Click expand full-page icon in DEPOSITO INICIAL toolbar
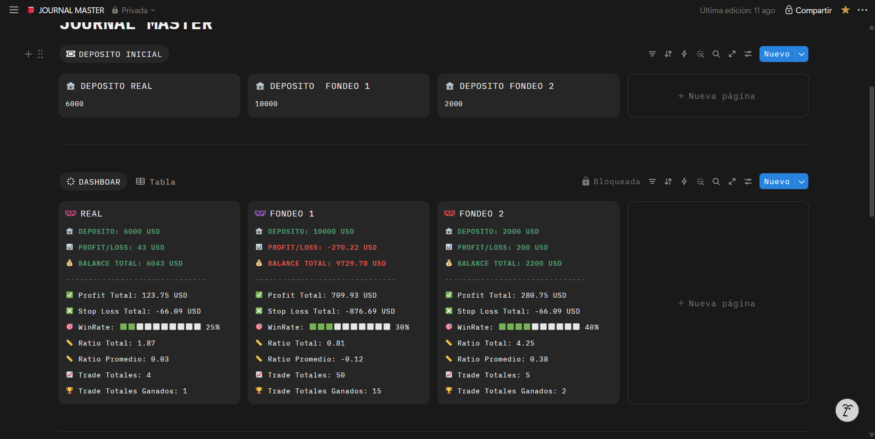The width and height of the screenshot is (875, 439). (732, 54)
